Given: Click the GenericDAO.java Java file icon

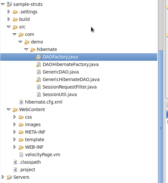Looking at the screenshot, I should (x=39, y=72).
